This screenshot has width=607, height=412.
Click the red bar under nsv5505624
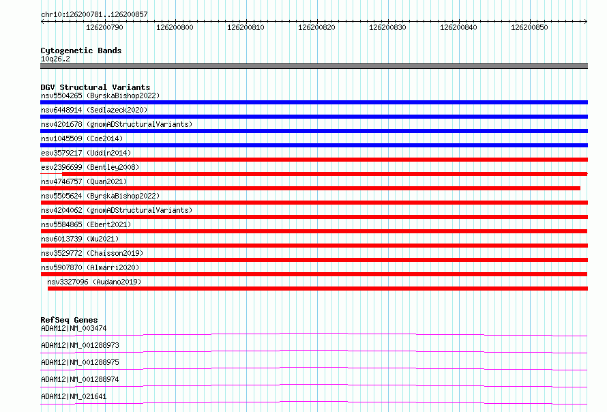click(x=314, y=203)
